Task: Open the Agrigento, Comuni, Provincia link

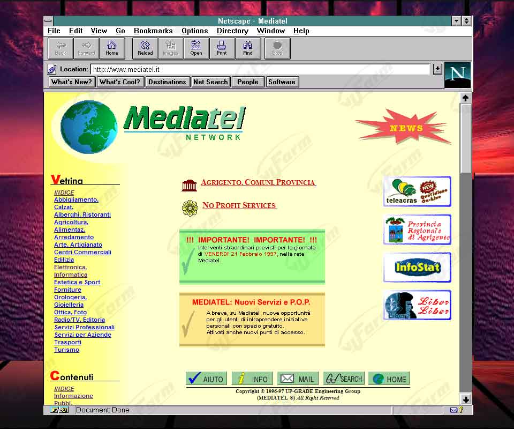Action: point(258,183)
